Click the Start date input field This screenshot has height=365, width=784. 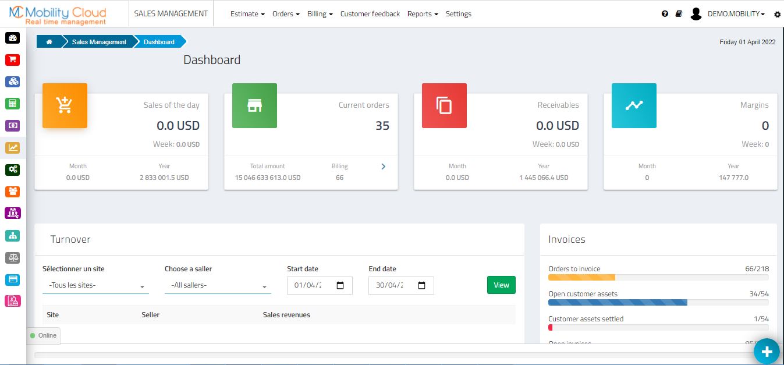tap(314, 286)
